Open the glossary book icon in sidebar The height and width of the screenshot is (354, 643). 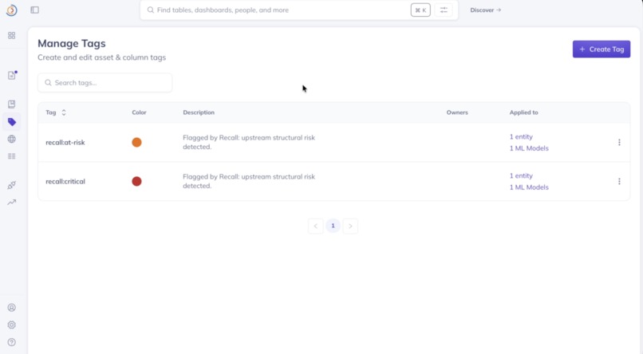click(11, 104)
